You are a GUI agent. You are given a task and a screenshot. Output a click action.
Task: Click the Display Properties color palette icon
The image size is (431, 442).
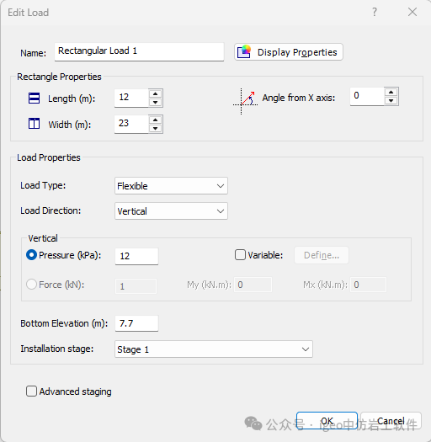[x=244, y=51]
